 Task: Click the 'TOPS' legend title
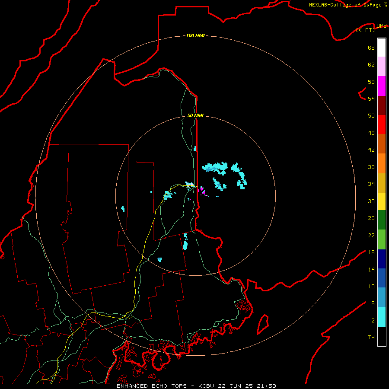coord(380,26)
